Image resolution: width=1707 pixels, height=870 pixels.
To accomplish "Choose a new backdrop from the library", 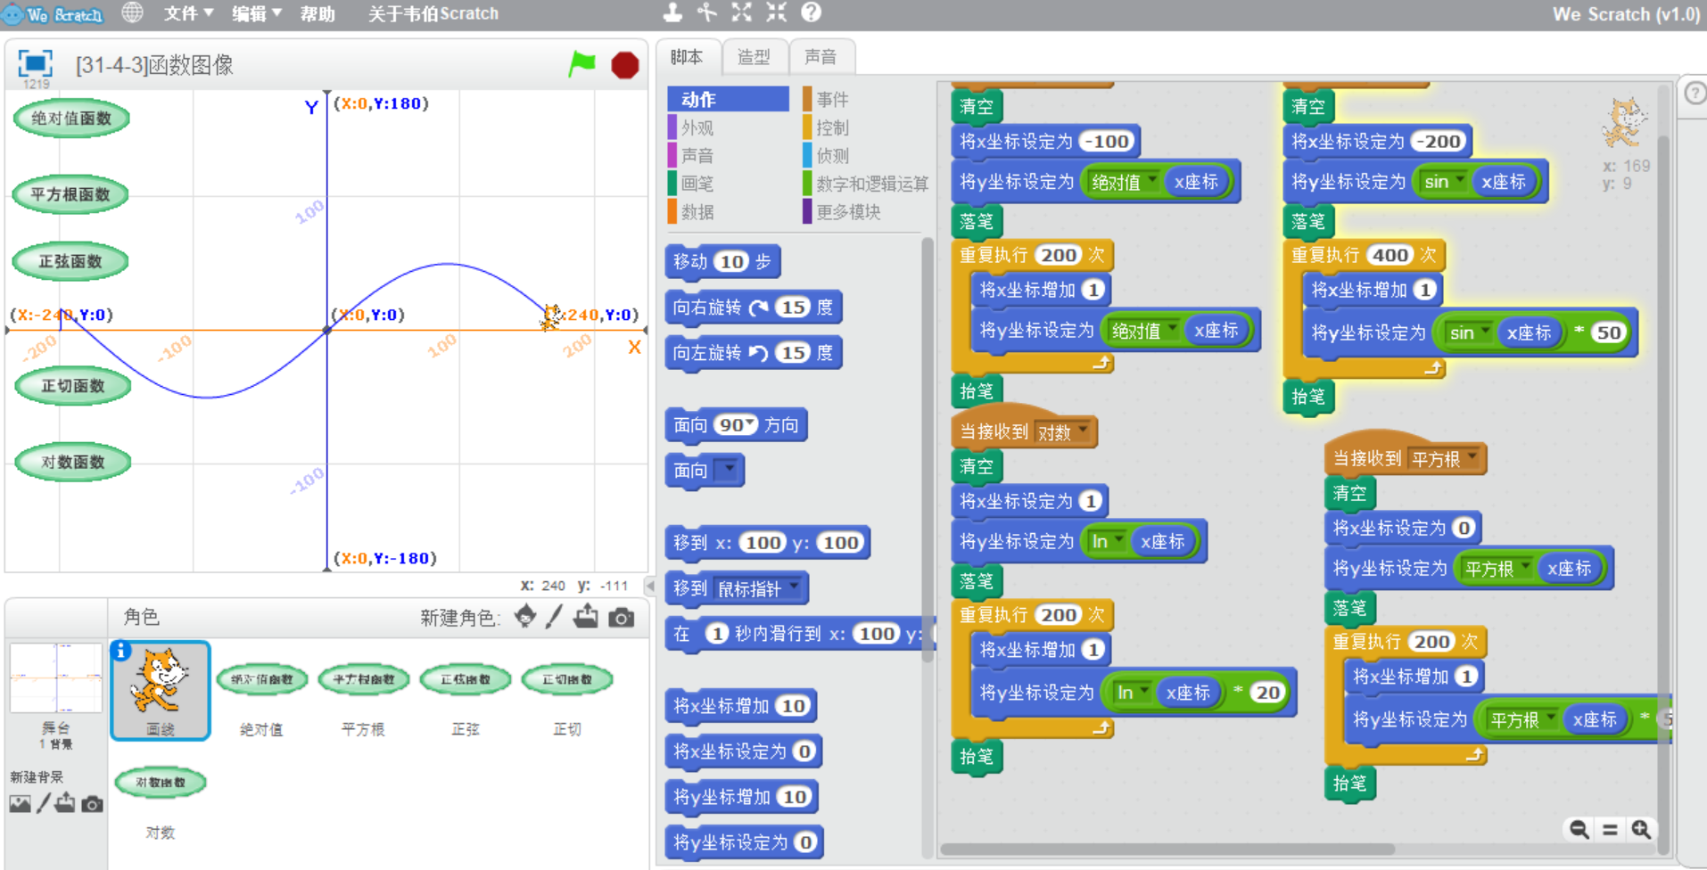I will (20, 804).
